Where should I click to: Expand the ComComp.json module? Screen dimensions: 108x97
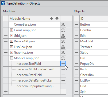point(11,30)
